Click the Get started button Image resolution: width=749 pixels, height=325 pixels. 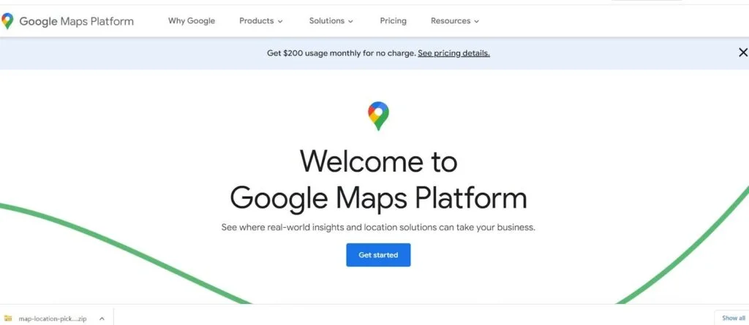coord(378,255)
